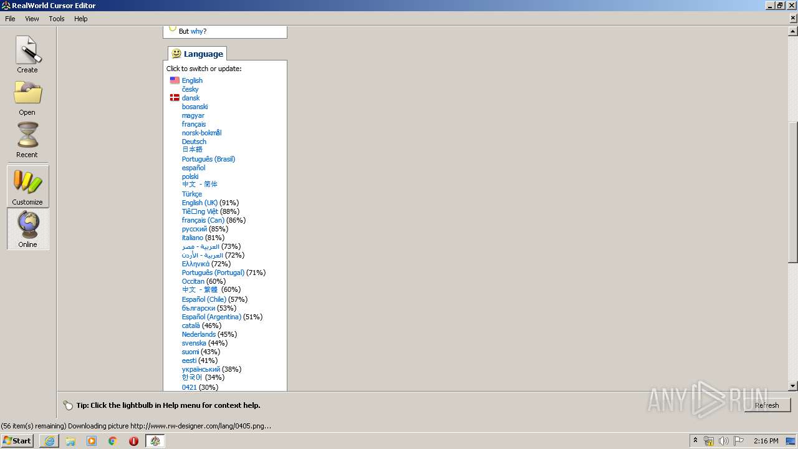Switch language to català
Viewport: 798px width, 449px height.
pos(191,326)
